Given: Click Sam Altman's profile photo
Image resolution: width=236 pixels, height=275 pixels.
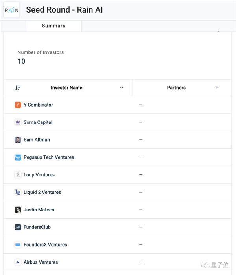Looking at the screenshot, I should coord(18,140).
